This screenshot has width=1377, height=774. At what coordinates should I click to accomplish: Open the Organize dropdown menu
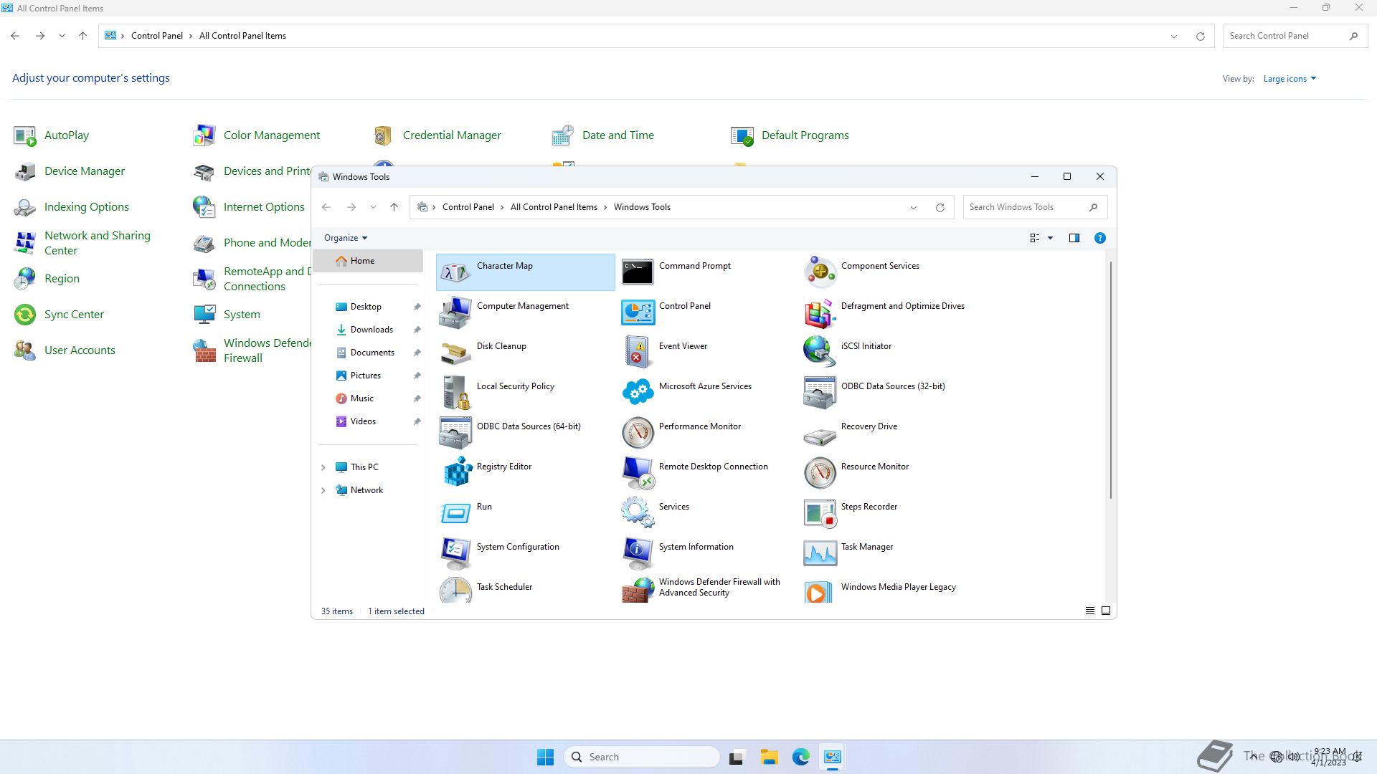[x=346, y=238]
